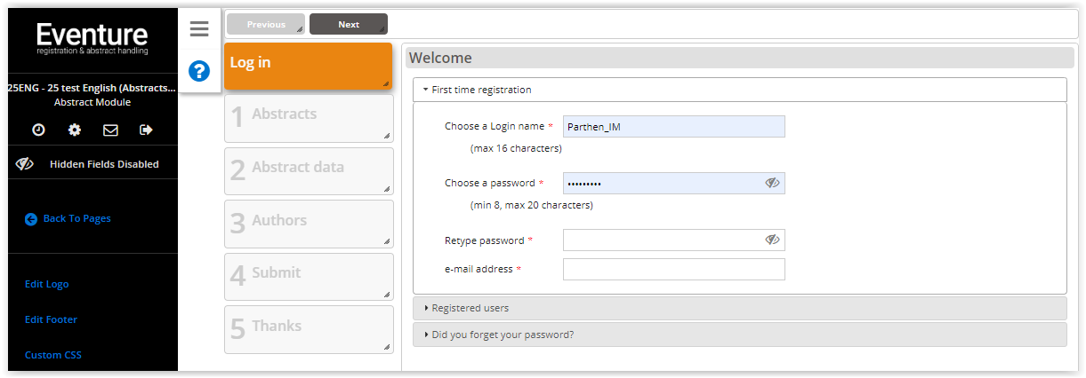Click the Back To Pages arrow icon
Viewport: 1086px width, 378px height.
(x=31, y=218)
